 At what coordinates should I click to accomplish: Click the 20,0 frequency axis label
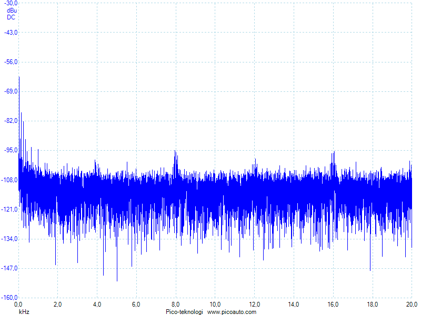point(412,304)
